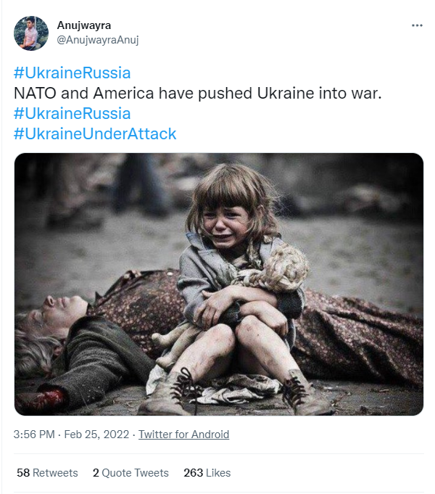The width and height of the screenshot is (435, 494).
Task: View the 263 Likes list
Action: tap(207, 473)
